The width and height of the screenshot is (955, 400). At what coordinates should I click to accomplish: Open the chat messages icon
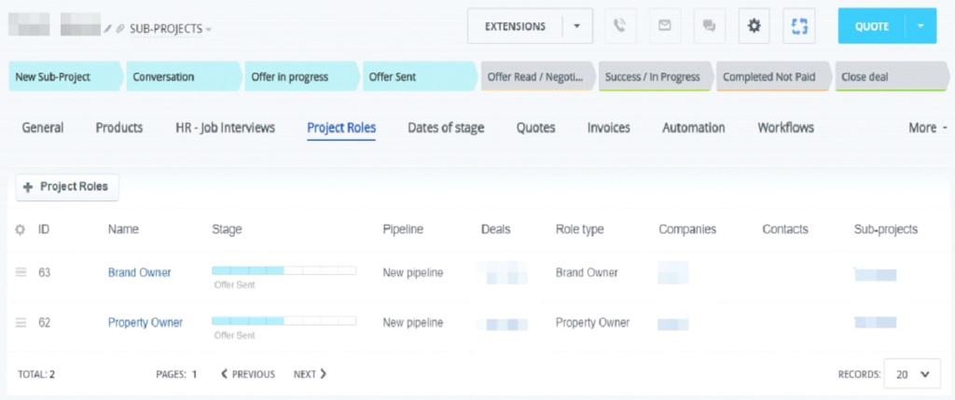point(709,26)
